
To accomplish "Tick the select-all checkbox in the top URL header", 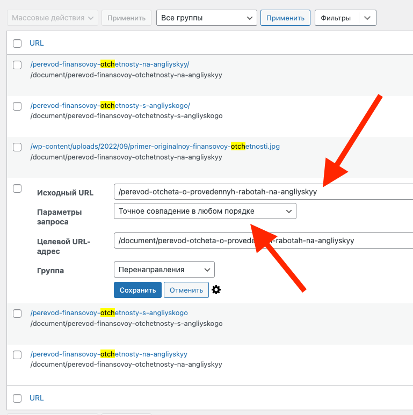I will point(17,43).
